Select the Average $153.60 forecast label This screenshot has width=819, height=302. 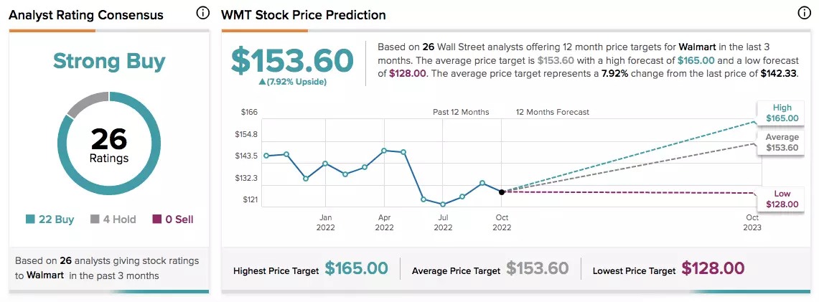(782, 143)
